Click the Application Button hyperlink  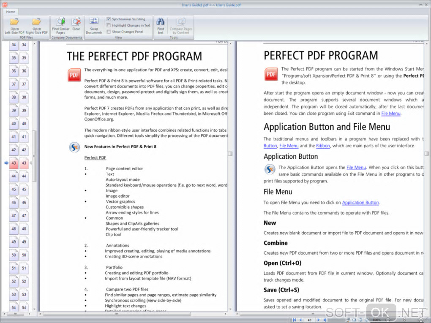pyautogui.click(x=360, y=203)
